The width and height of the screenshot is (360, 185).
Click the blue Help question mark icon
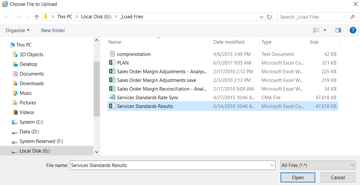(353, 30)
